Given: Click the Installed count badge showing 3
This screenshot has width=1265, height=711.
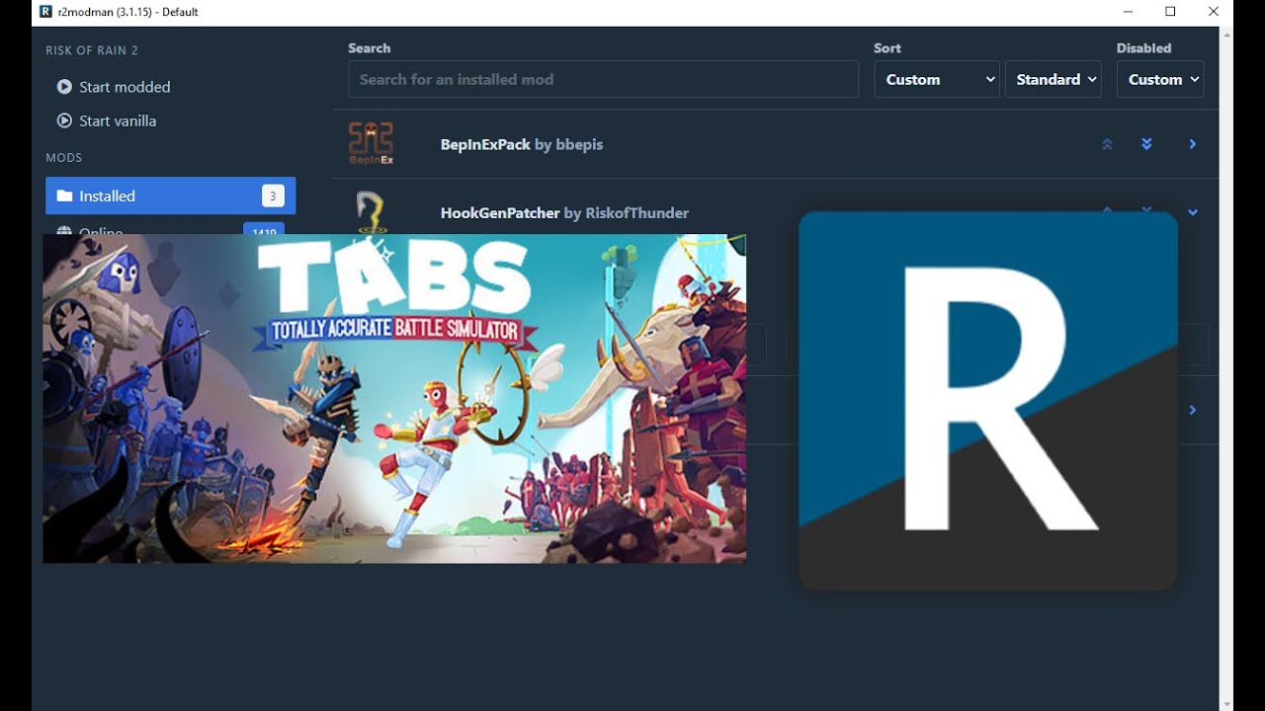Looking at the screenshot, I should 273,196.
